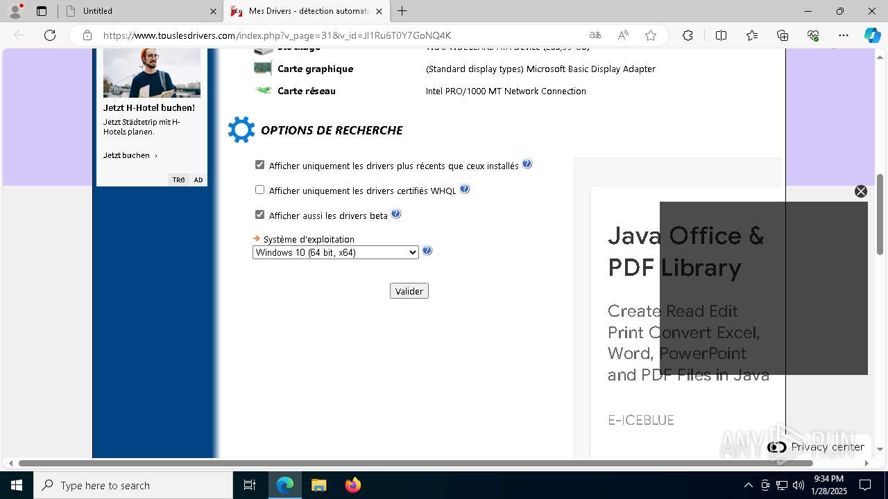
Task: Open Settings and more ellipsis menu
Action: (844, 35)
